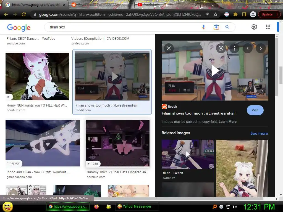Click the browser address bar URL
Viewport: 283px width, 212px height.
point(120,14)
